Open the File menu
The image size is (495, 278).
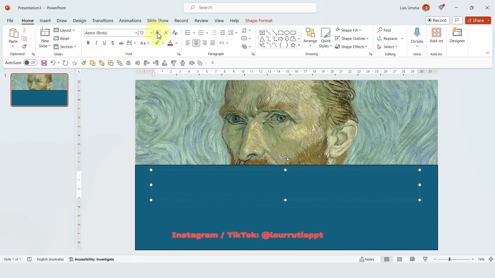pyautogui.click(x=10, y=21)
